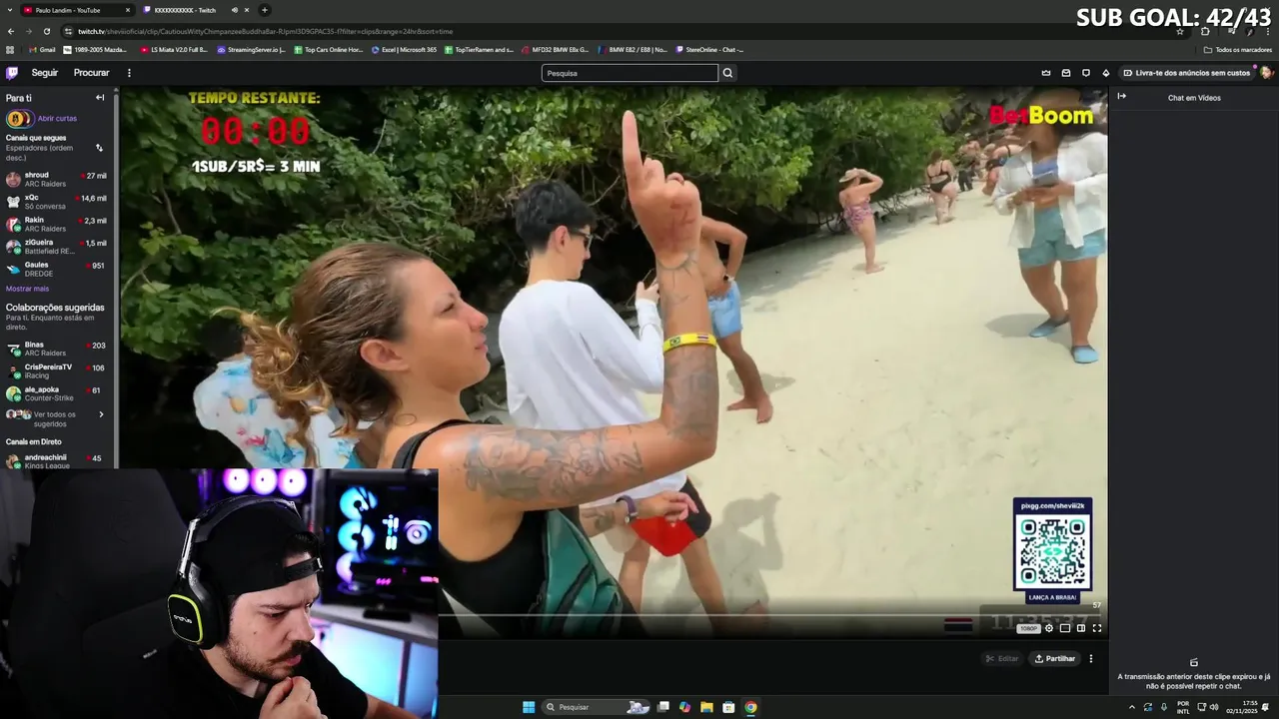Click the Partilhar button
Screen dimensions: 1279x719
click(1055, 659)
